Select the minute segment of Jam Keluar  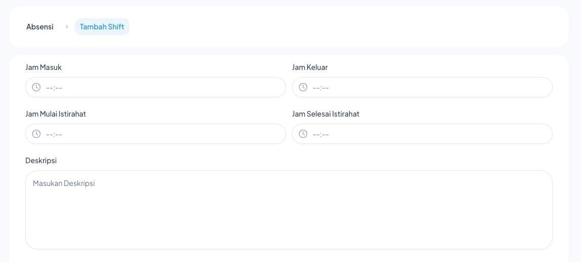pos(326,88)
